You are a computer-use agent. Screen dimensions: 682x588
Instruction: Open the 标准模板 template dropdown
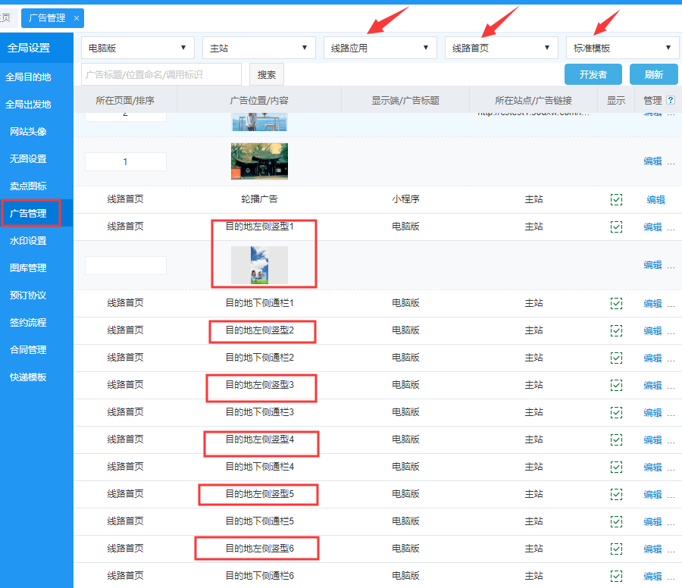[x=622, y=48]
